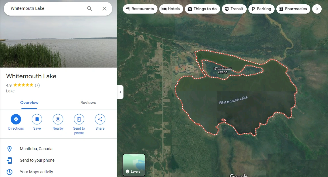Image resolution: width=328 pixels, height=177 pixels.
Task: Select the Parking chip
Action: pos(261,9)
